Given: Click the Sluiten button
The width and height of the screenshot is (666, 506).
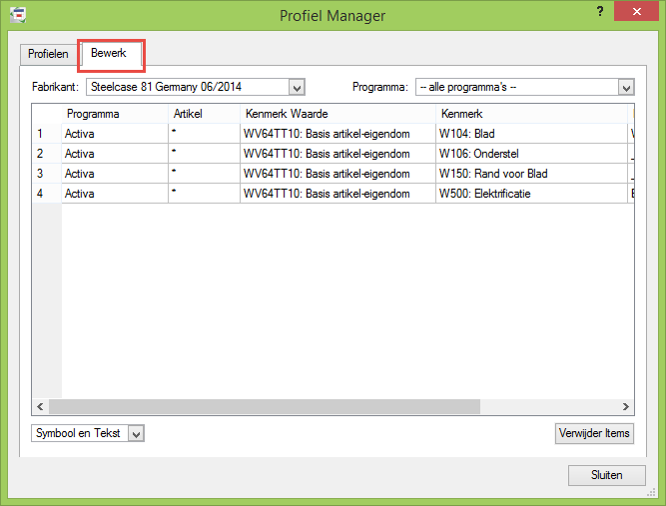Looking at the screenshot, I should 606,475.
